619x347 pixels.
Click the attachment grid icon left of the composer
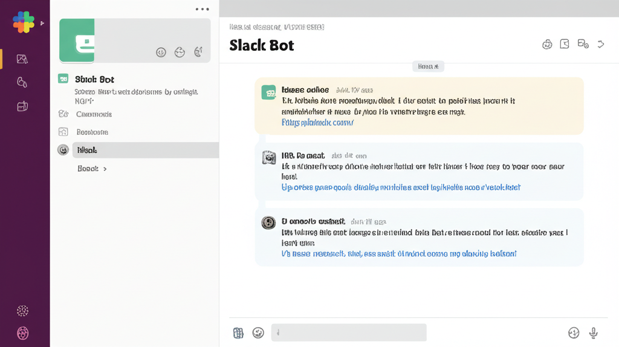point(238,333)
